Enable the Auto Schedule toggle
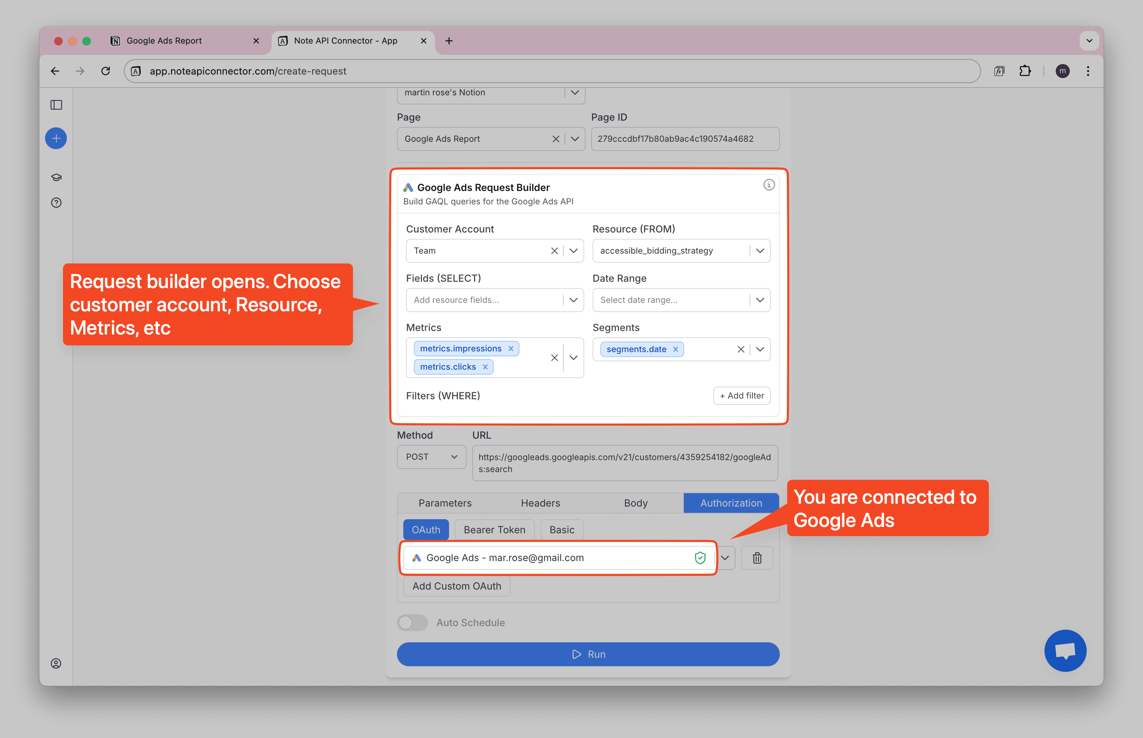Screen dimensions: 1143x738 [x=412, y=623]
